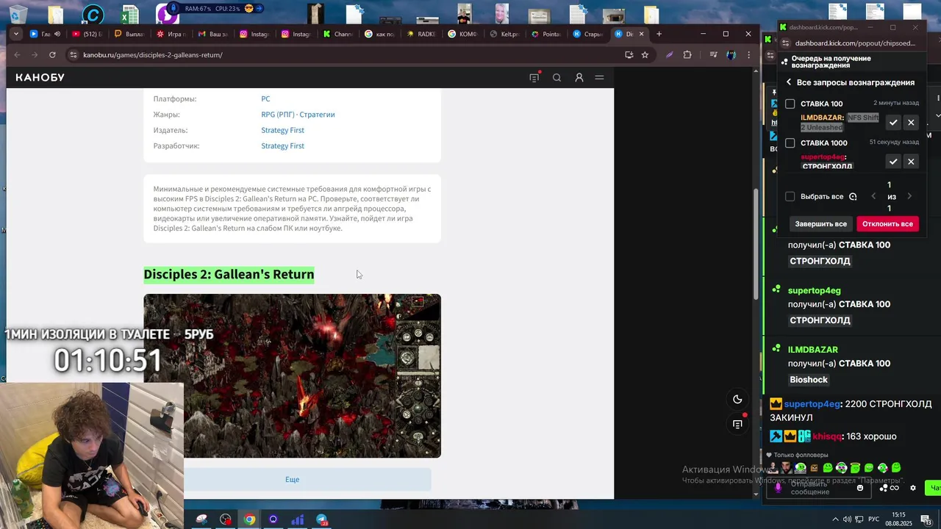Viewport: 941px width, 529px height.
Task: Approve the supertop4eg reward request
Action: (893, 162)
